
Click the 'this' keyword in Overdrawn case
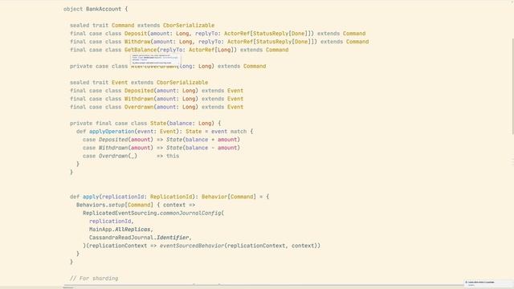pos(173,156)
